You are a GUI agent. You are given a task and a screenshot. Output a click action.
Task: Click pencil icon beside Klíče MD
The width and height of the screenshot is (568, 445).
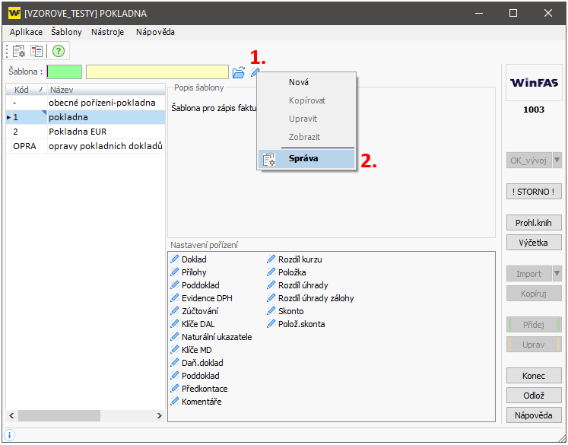pyautogui.click(x=175, y=350)
